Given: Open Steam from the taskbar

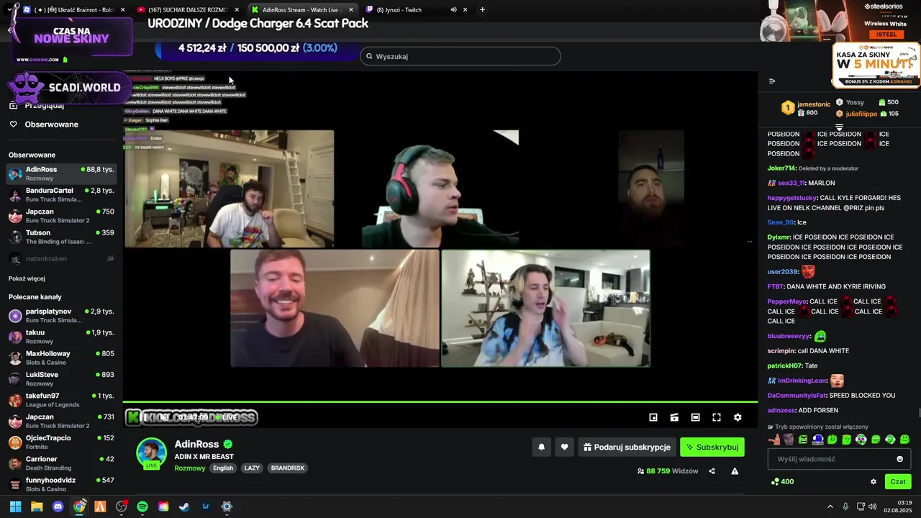Looking at the screenshot, I should (185, 506).
